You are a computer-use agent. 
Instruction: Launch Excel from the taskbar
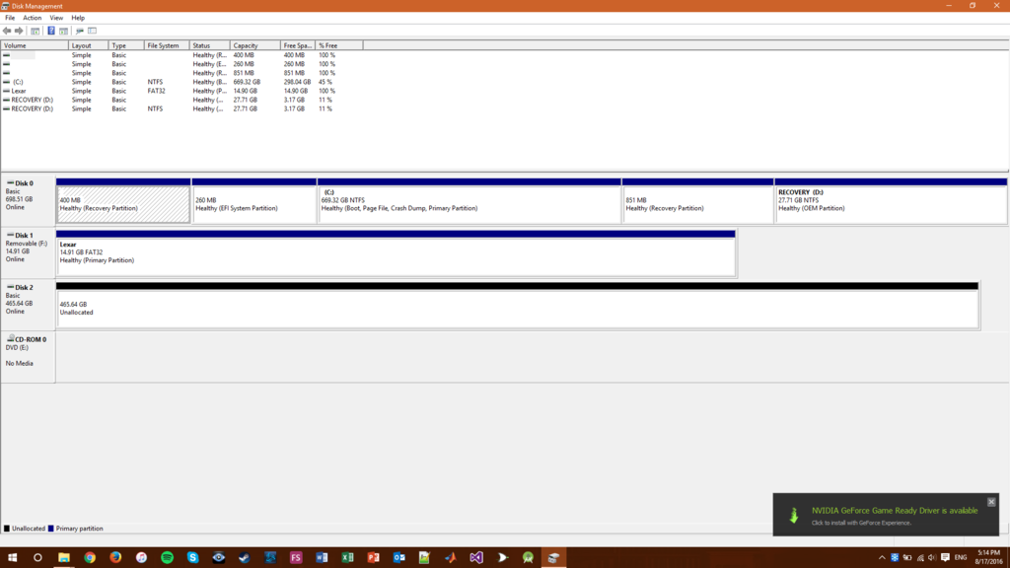click(x=347, y=557)
